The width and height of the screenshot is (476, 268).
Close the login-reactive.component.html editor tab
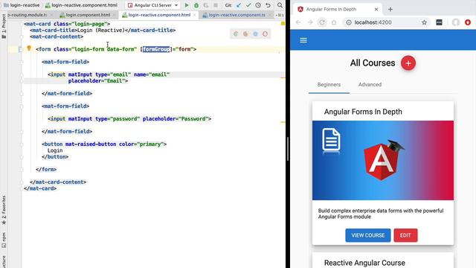pyautogui.click(x=195, y=15)
